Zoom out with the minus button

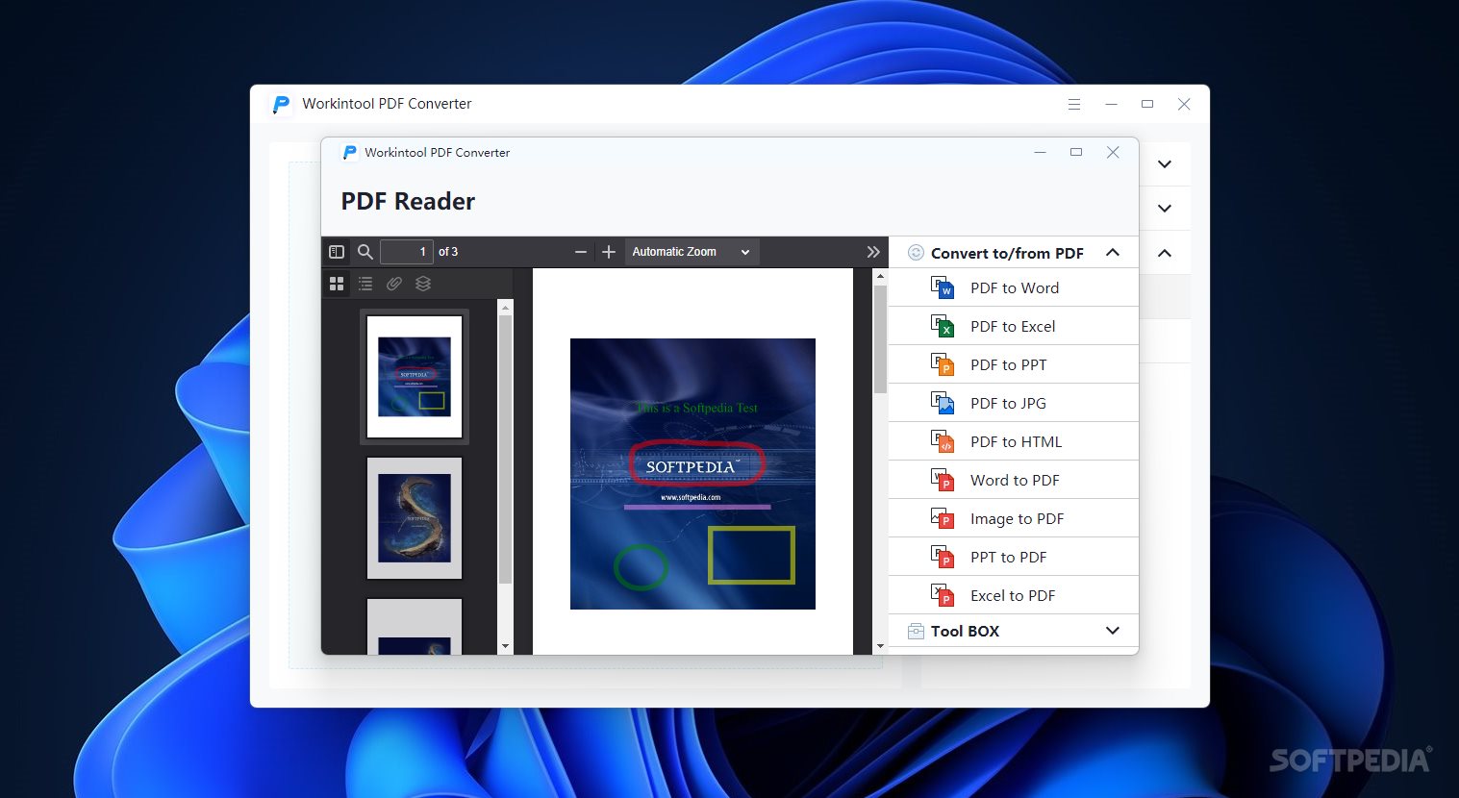point(580,252)
